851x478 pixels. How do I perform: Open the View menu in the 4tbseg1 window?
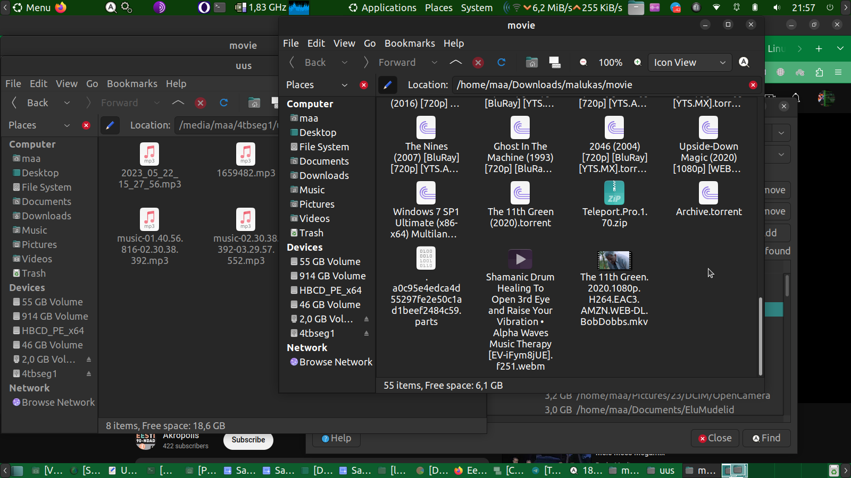click(x=66, y=84)
